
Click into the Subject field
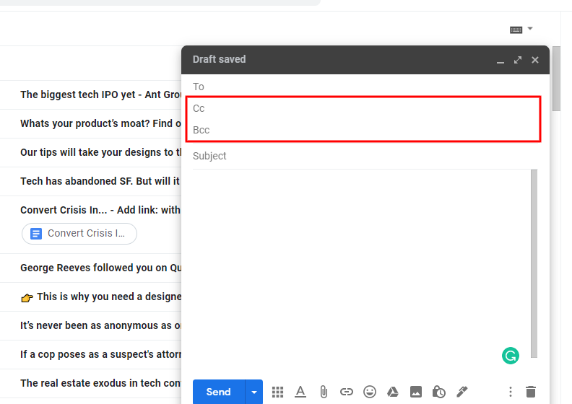pyautogui.click(x=365, y=156)
